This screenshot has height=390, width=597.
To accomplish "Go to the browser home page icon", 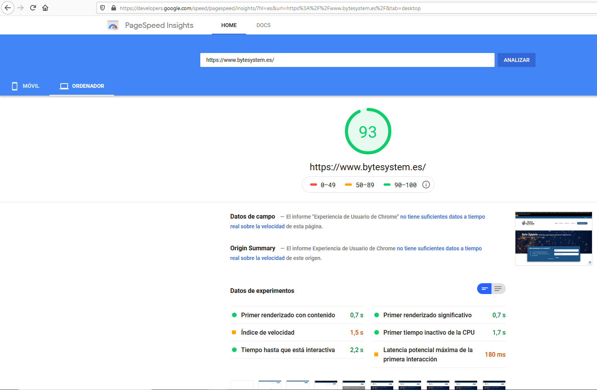I will 45,8.
